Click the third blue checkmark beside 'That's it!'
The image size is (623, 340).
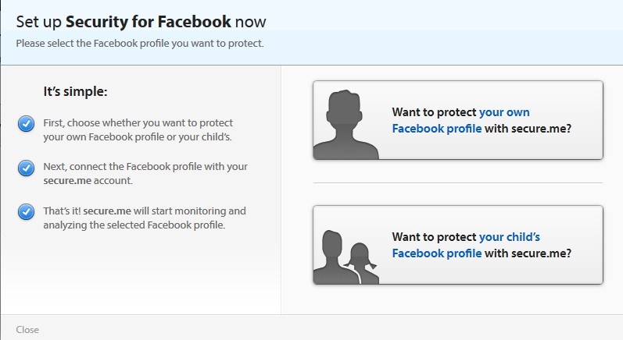26,211
